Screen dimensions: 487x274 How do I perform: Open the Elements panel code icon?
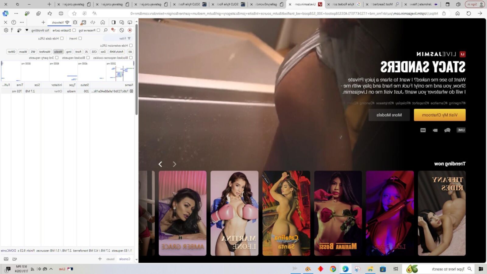[93, 22]
